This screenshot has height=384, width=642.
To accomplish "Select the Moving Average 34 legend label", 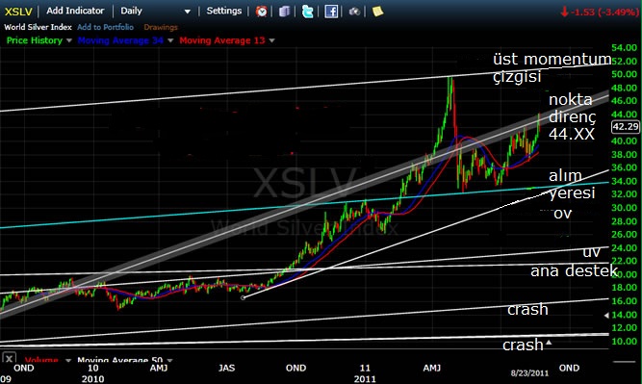I will pyautogui.click(x=120, y=40).
